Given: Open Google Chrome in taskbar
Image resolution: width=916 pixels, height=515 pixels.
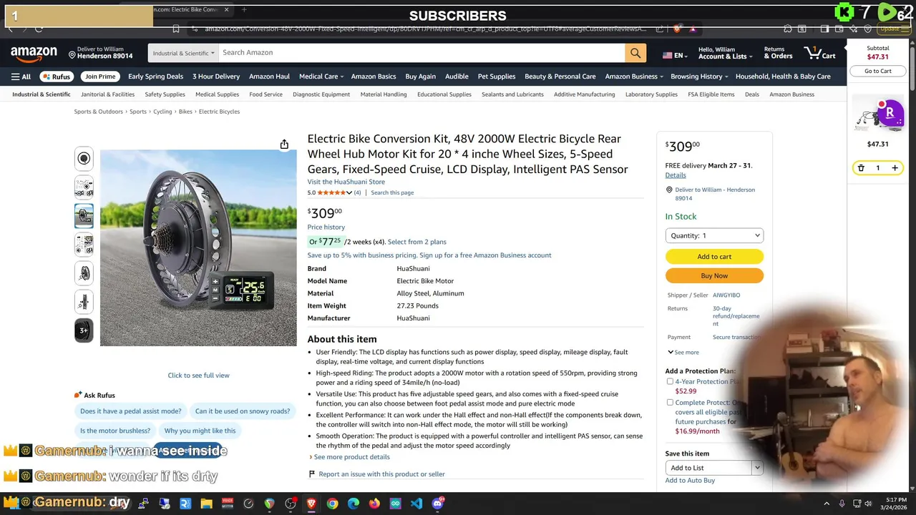Looking at the screenshot, I should click(x=332, y=504).
